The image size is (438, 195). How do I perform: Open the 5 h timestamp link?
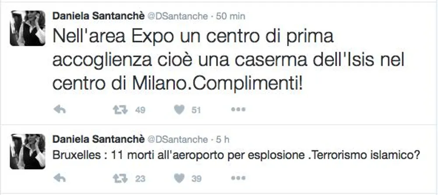point(223,140)
